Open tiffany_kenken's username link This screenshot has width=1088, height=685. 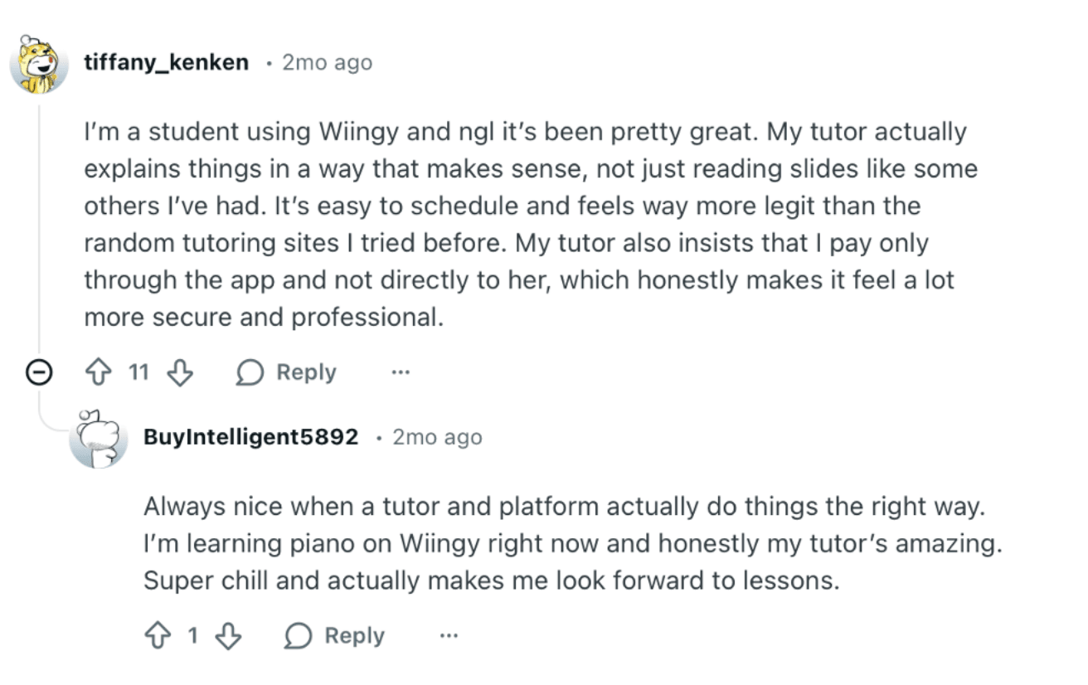coord(166,61)
